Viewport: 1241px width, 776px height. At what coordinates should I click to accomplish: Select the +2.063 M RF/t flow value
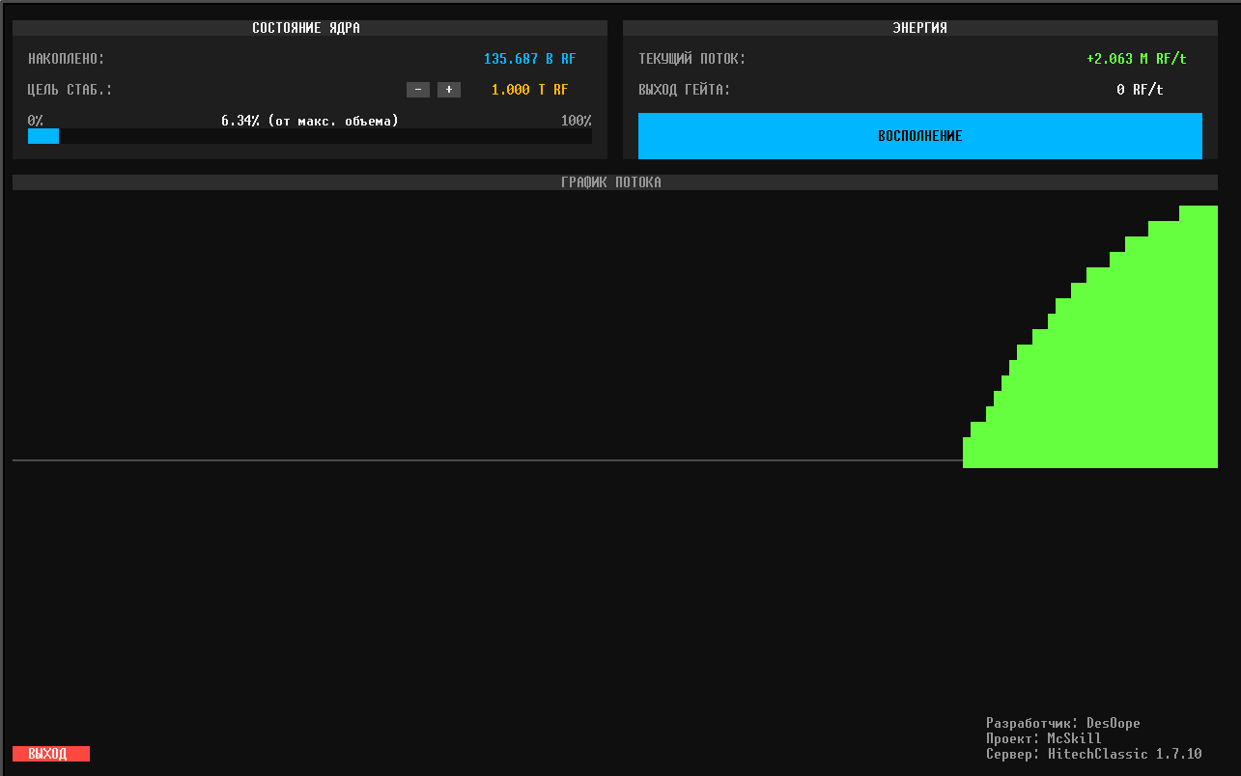click(x=1137, y=59)
